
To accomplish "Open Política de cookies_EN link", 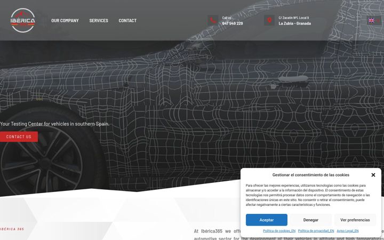I will tap(279, 231).
